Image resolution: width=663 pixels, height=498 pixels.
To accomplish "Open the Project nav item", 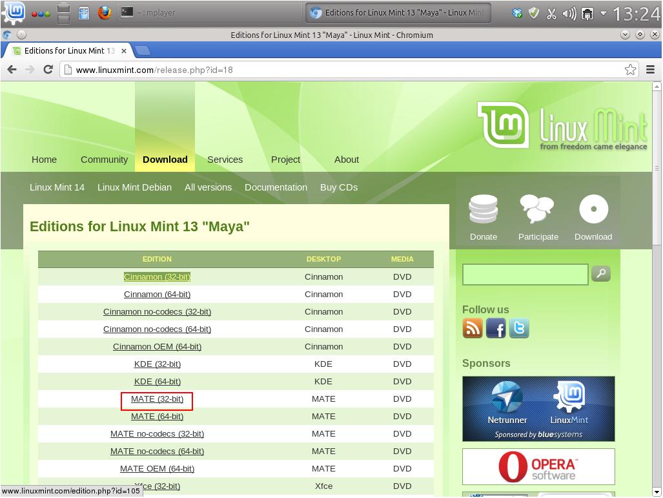I will pyautogui.click(x=285, y=160).
